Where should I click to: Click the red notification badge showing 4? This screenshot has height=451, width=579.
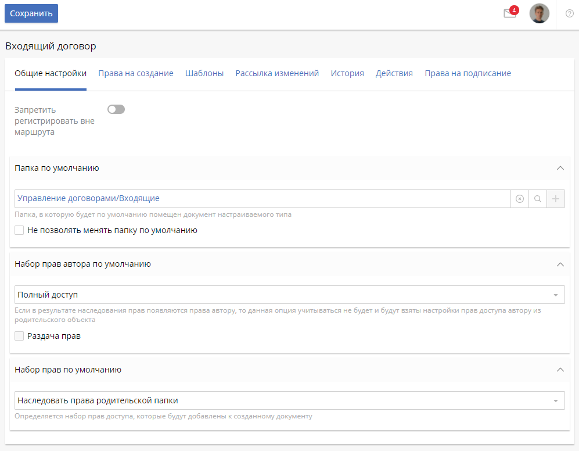513,10
